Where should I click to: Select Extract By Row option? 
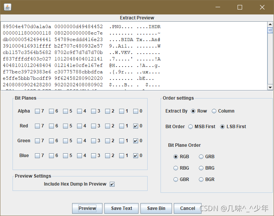click(193, 111)
